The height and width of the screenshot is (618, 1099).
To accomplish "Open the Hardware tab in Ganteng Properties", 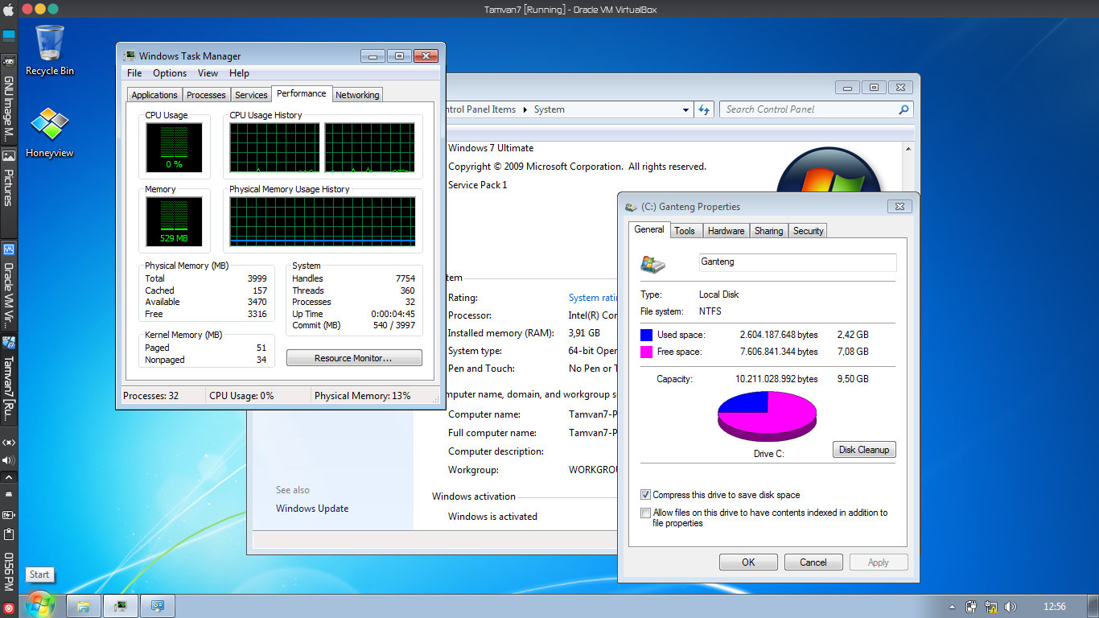I will pos(726,231).
